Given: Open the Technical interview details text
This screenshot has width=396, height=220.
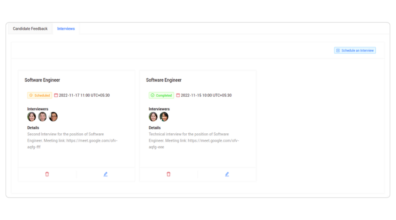Looking at the screenshot, I should pyautogui.click(x=194, y=140).
